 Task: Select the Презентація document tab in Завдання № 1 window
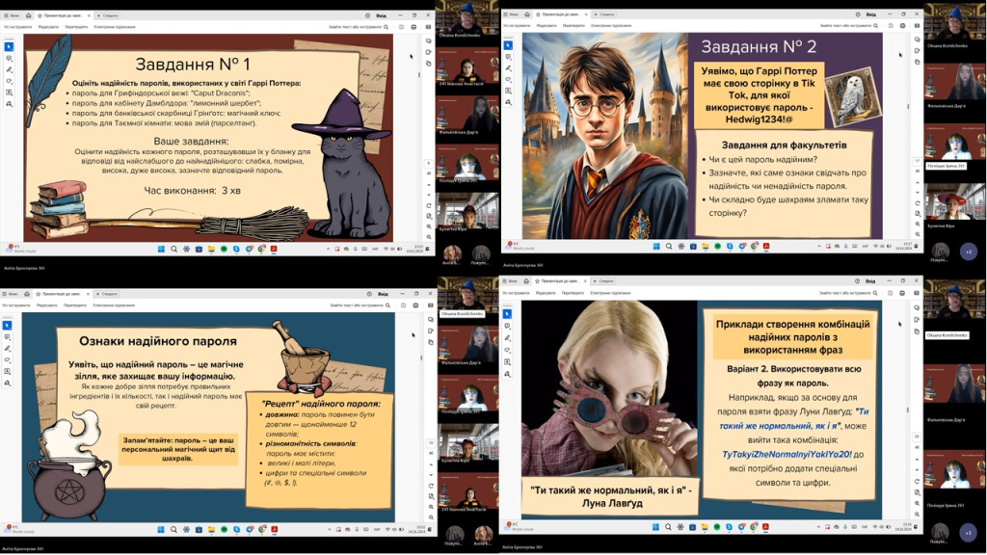pyautogui.click(x=63, y=15)
